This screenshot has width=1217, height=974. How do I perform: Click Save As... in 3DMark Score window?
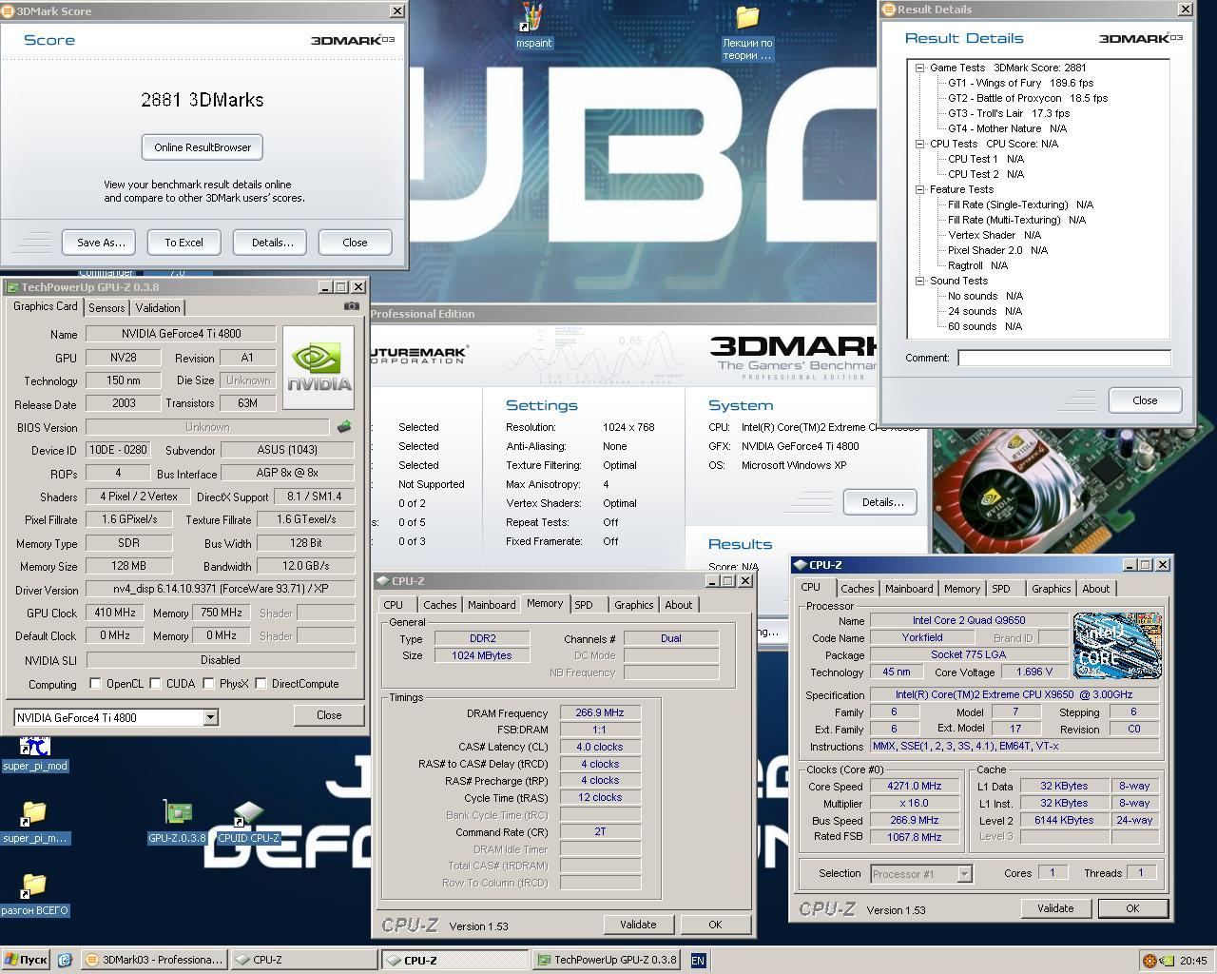(100, 243)
